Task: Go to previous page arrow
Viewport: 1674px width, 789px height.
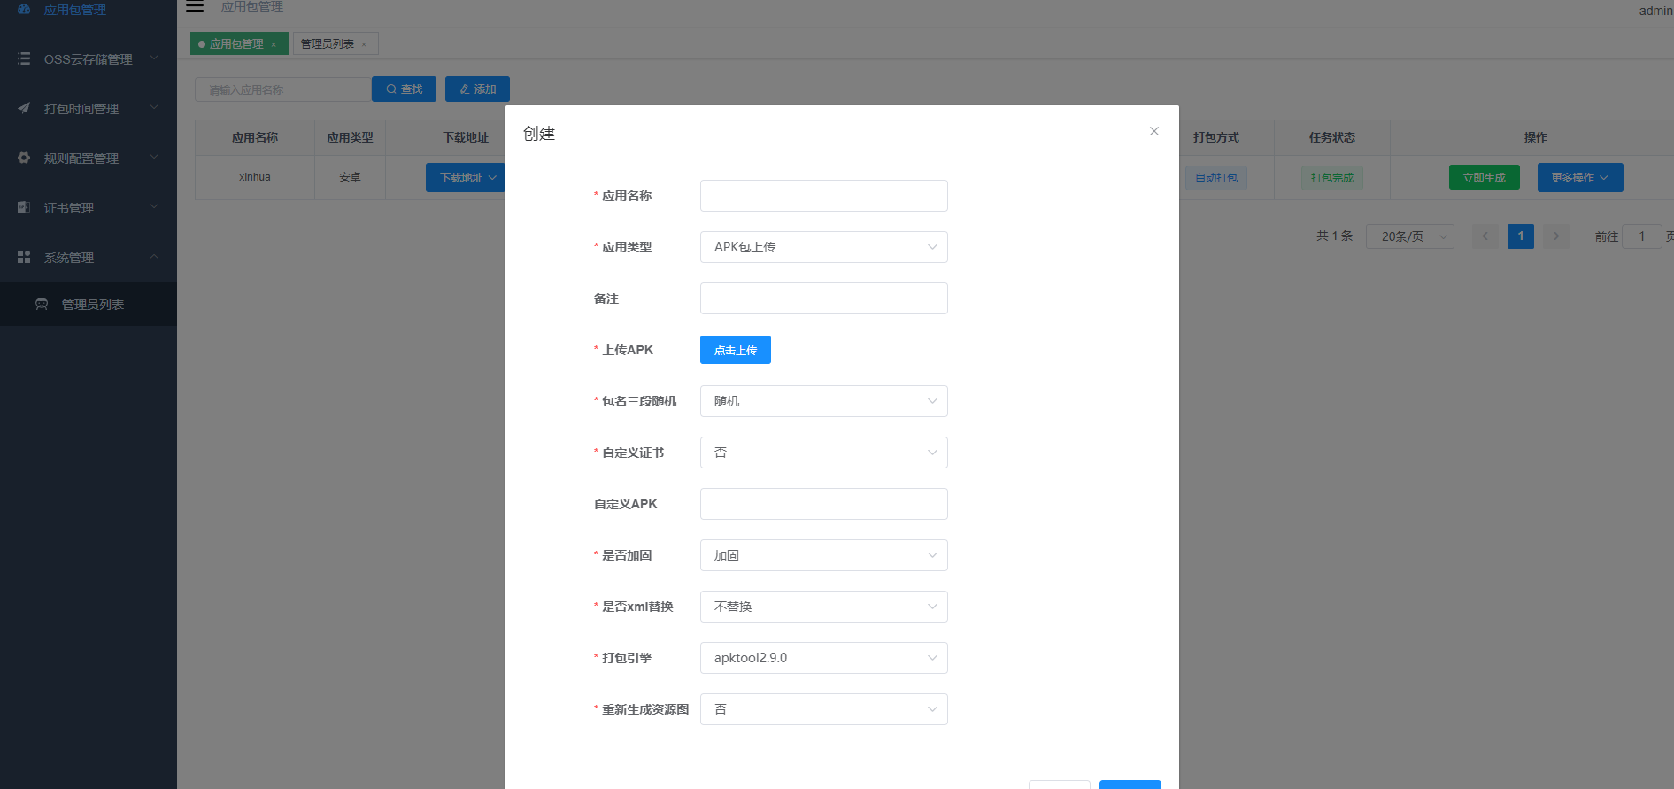Action: click(1485, 236)
